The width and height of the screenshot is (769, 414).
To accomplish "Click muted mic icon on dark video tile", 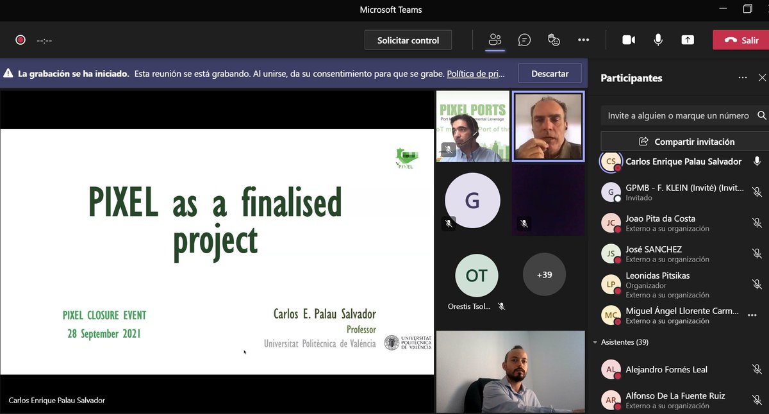I will coord(524,223).
